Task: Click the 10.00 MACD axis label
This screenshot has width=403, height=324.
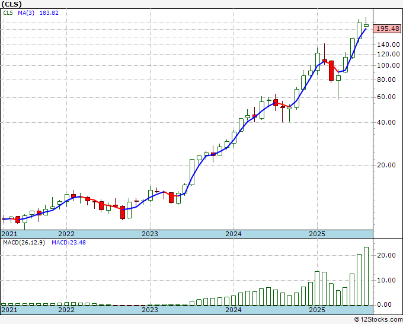Action: tap(386, 280)
